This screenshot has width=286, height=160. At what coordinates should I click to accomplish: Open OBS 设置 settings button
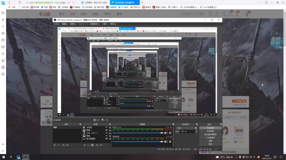click(210, 141)
